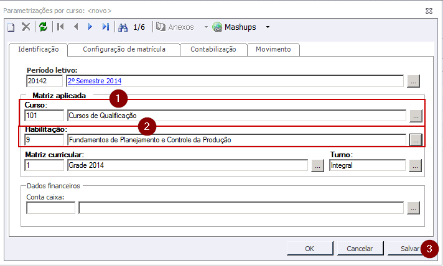Screen dimensions: 443x266
Task: Follow the 2º Semestre 2014 link
Action: coord(95,81)
